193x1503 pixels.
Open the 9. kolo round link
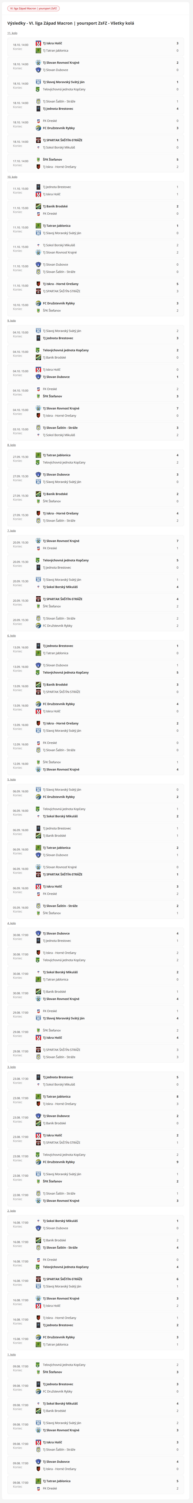(x=12, y=320)
